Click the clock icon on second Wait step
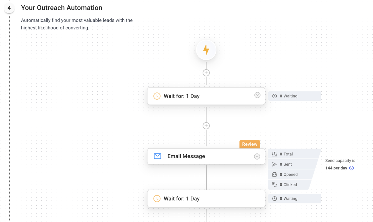 pos(157,198)
